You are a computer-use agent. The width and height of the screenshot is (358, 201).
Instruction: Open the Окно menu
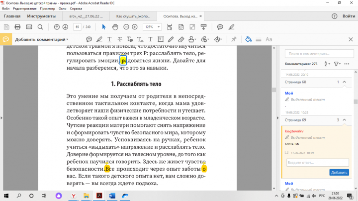click(x=62, y=8)
